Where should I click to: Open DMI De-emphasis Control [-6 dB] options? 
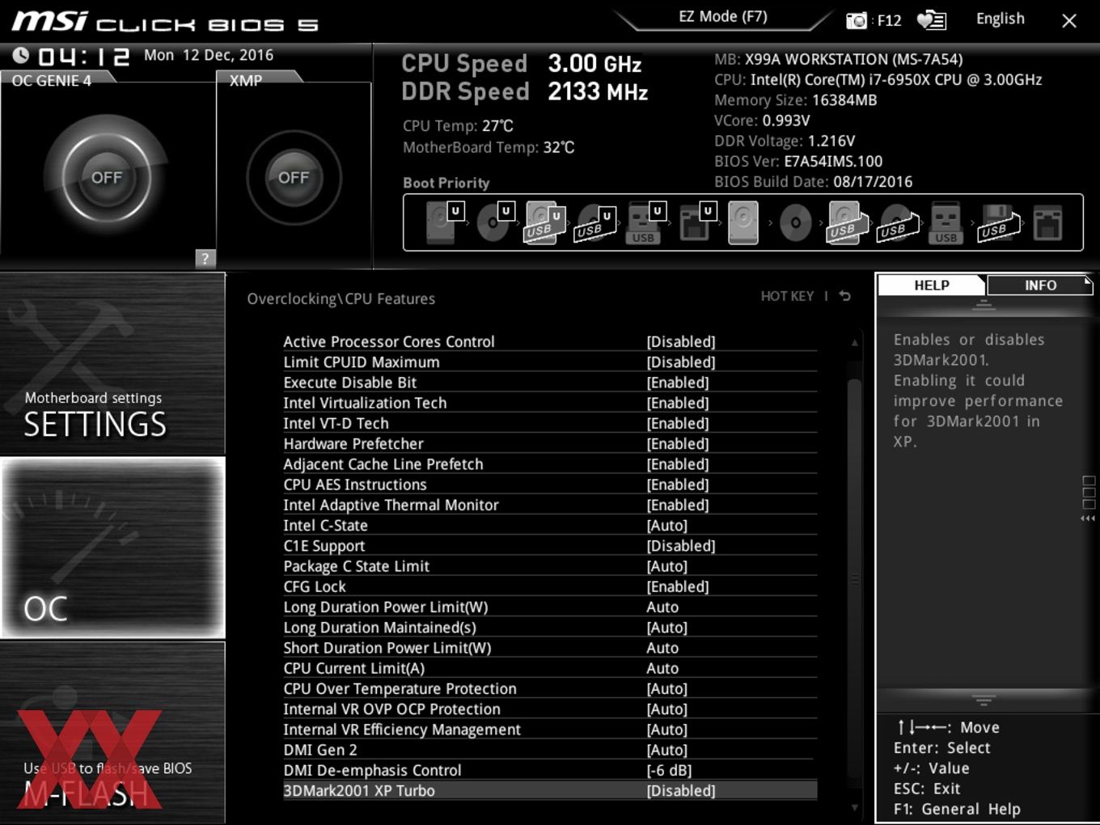click(x=669, y=770)
